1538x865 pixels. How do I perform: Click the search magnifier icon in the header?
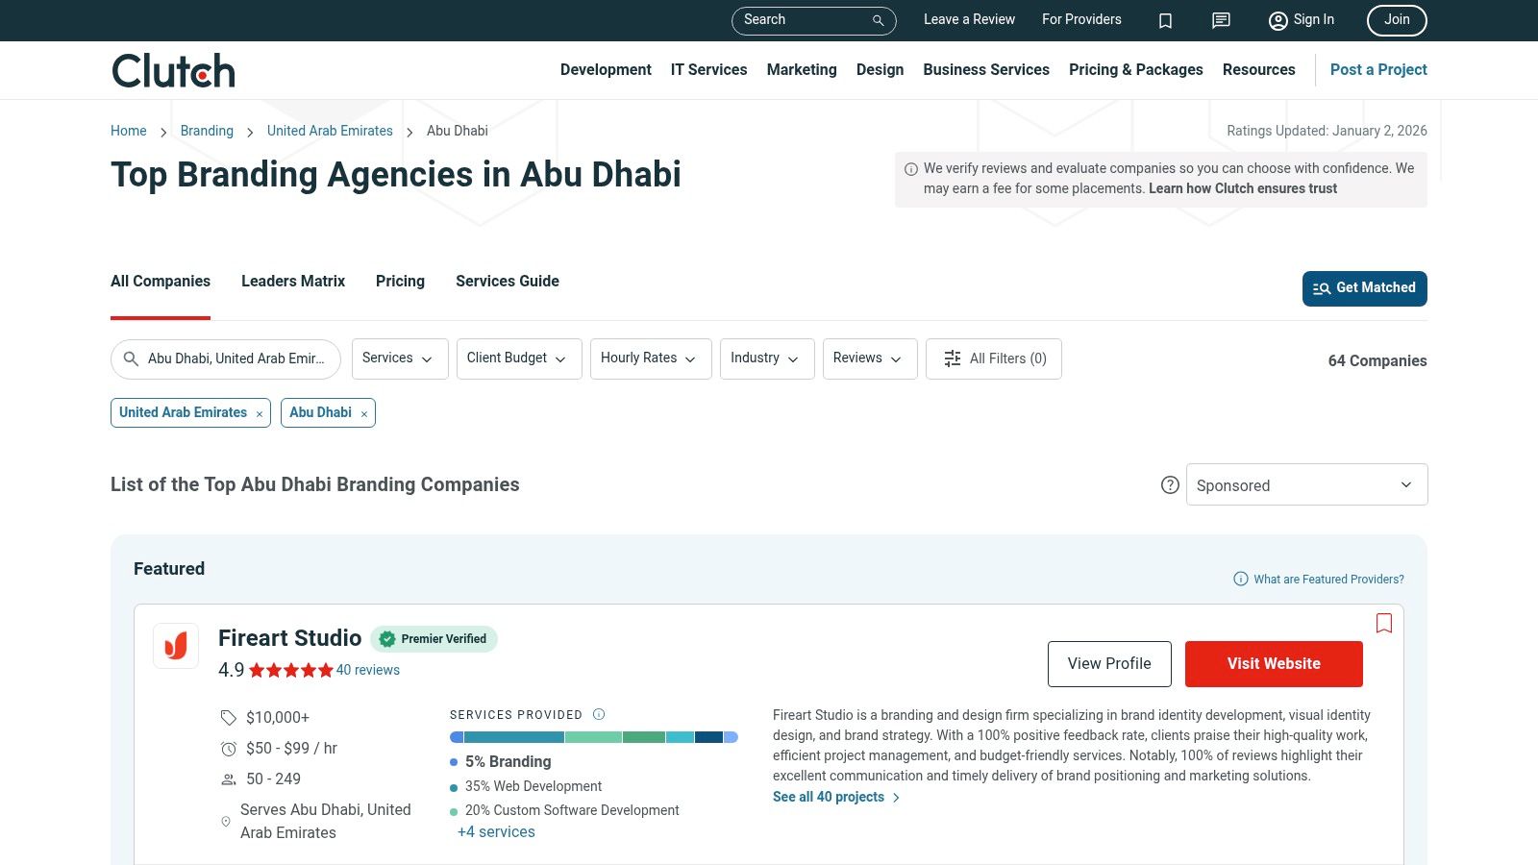(877, 20)
